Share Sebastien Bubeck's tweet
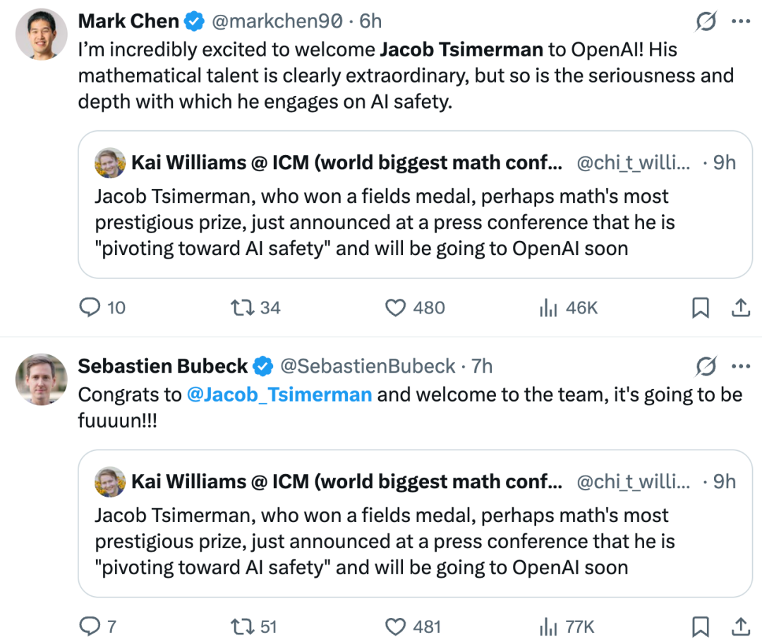This screenshot has width=762, height=644. pyautogui.click(x=741, y=626)
